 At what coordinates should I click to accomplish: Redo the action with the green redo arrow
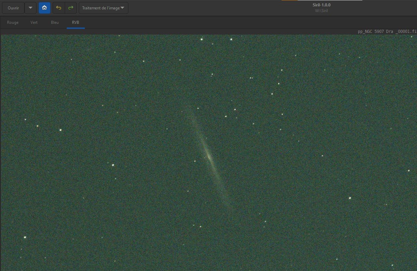tap(71, 8)
